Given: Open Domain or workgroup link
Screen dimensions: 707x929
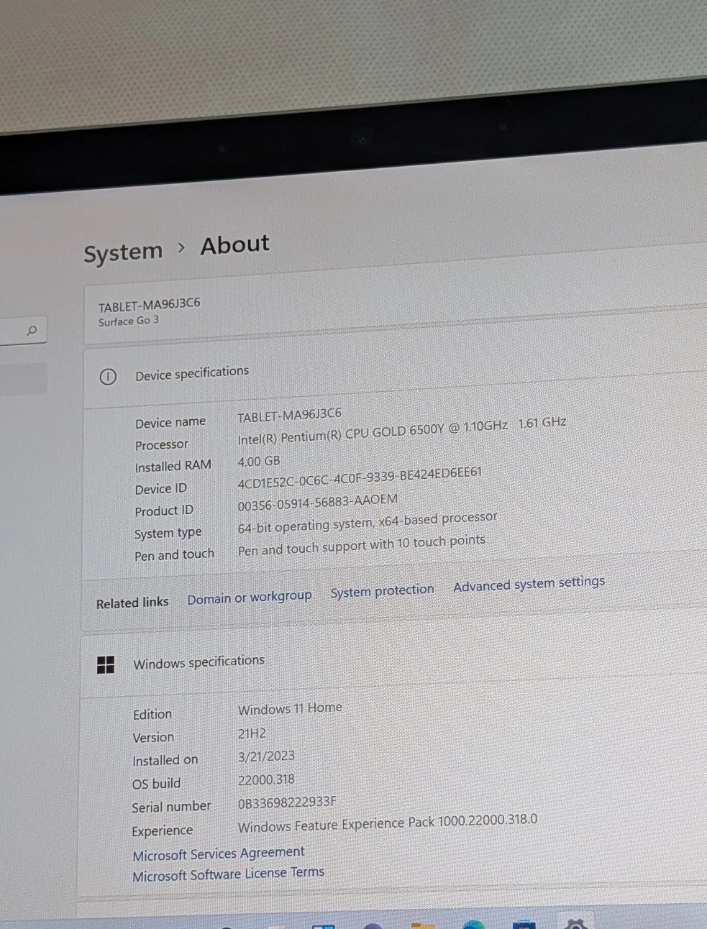Looking at the screenshot, I should pos(250,598).
